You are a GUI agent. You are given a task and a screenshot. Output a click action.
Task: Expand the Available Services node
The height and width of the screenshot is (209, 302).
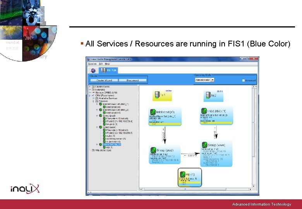(93, 98)
